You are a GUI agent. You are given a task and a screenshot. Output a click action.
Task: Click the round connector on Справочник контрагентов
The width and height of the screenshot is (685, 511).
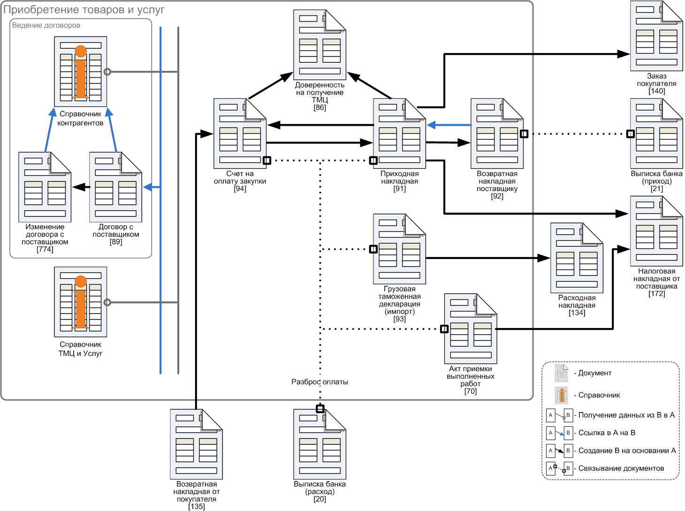click(107, 72)
